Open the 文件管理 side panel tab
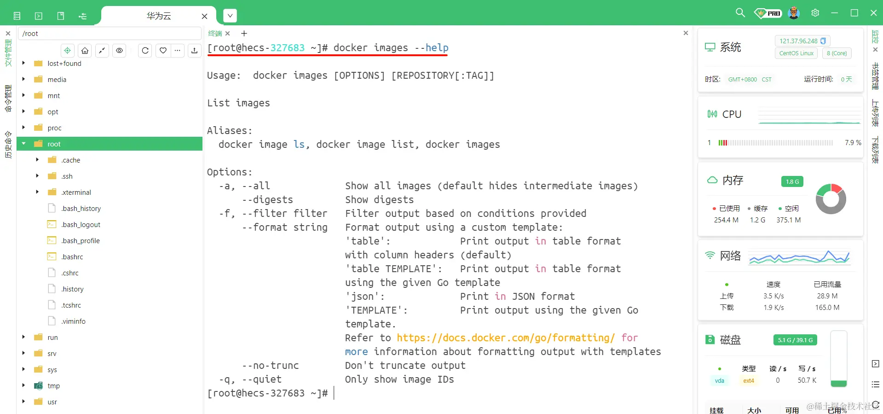The height and width of the screenshot is (414, 883). click(8, 53)
